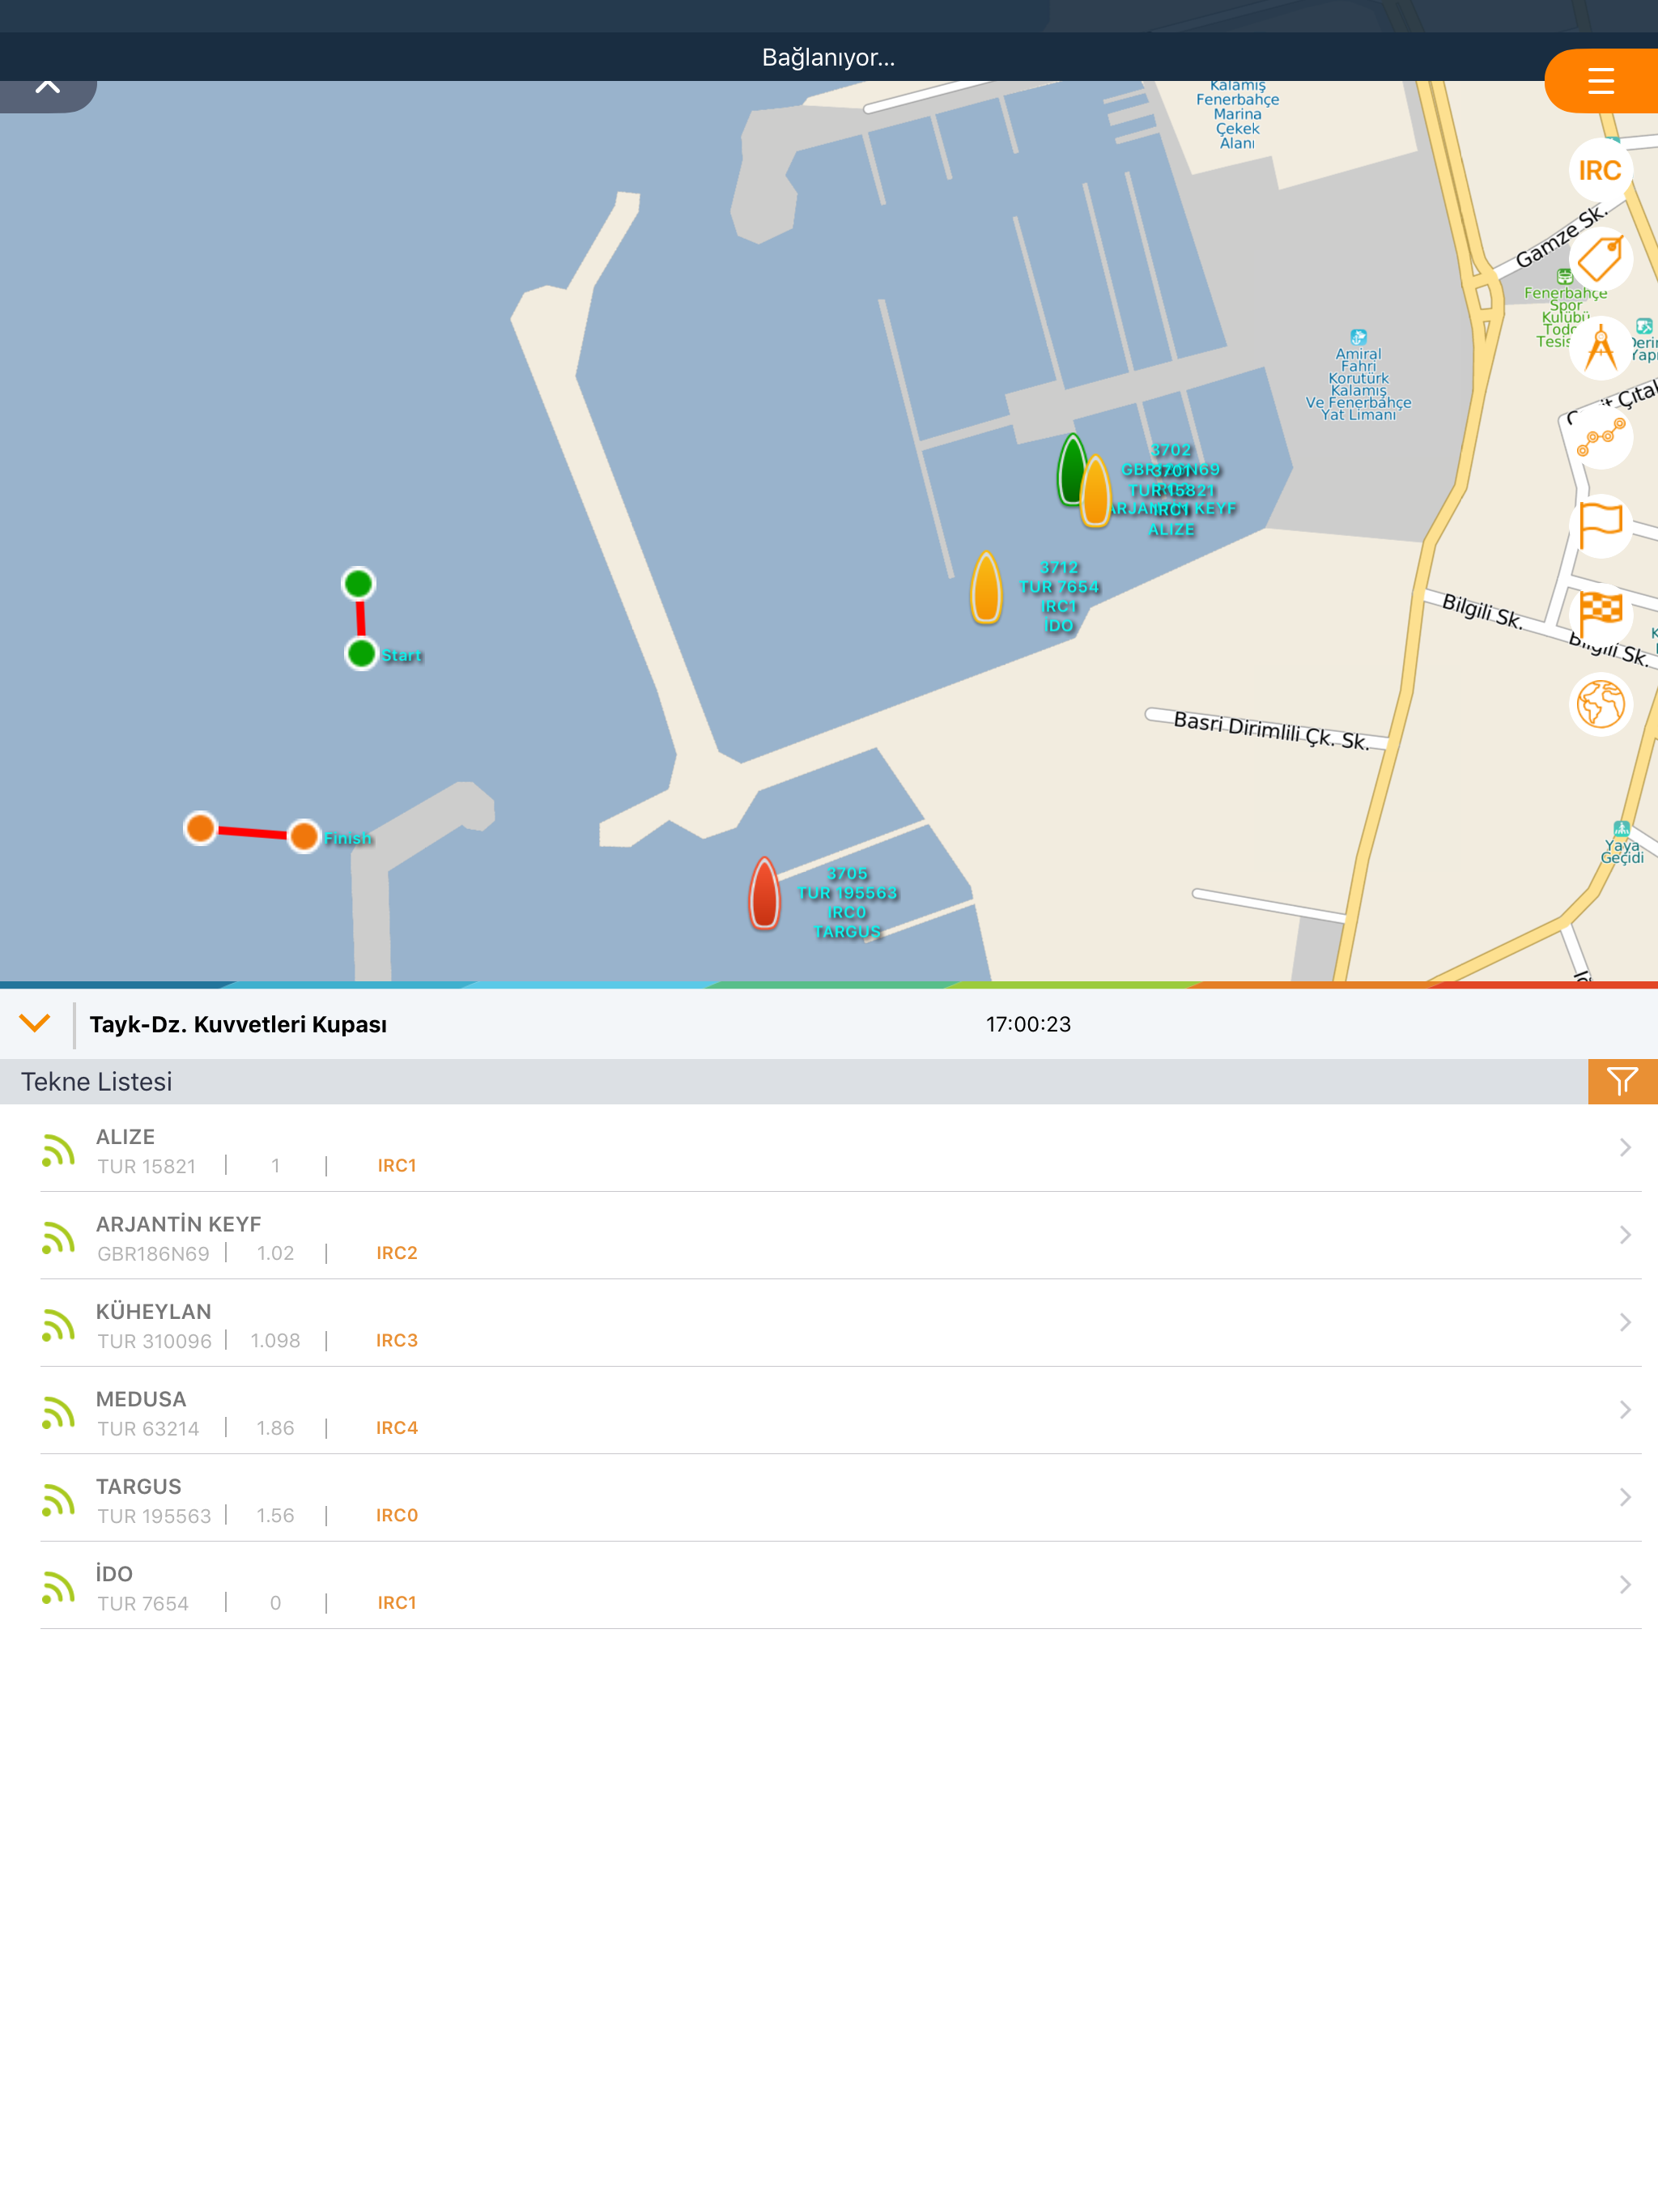Tap the checkered finish flag icon

[1600, 614]
